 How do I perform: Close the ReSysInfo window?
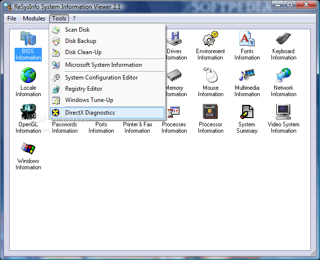click(306, 5)
